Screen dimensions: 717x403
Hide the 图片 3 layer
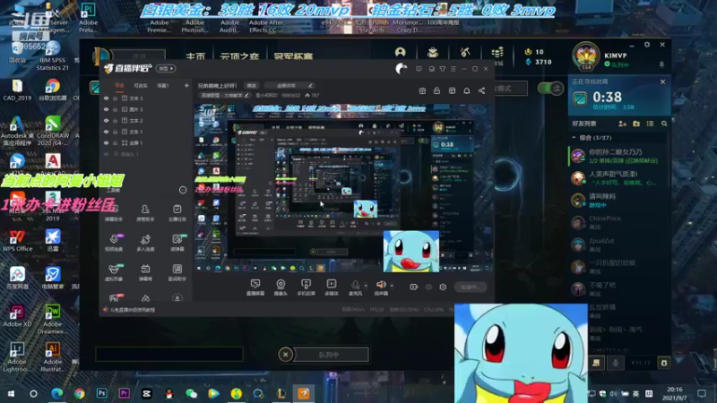(106, 109)
